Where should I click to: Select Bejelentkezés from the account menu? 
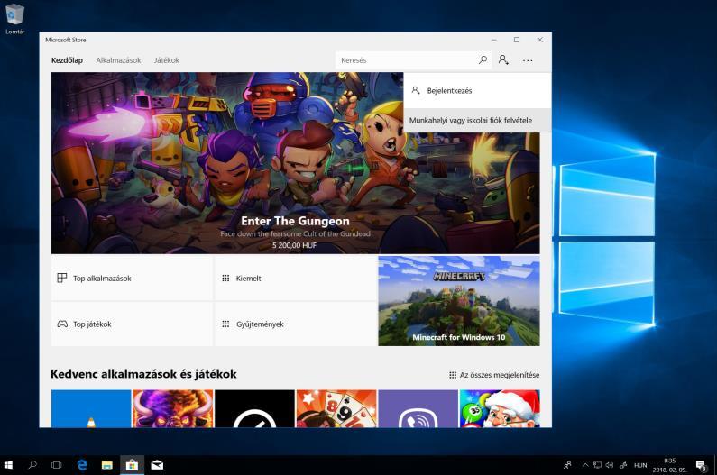477,90
